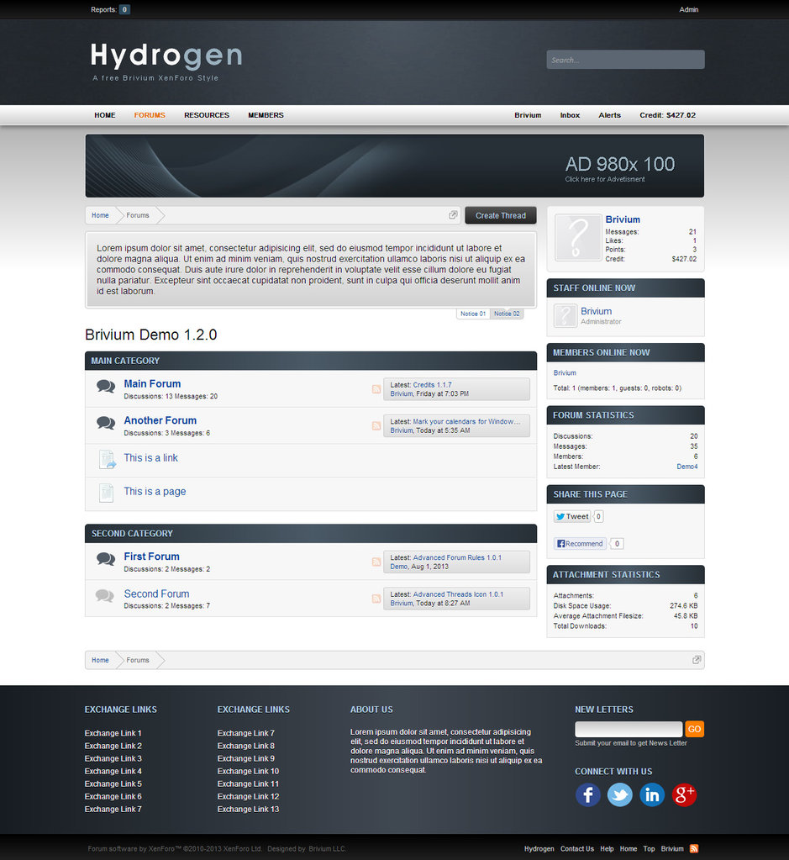Click the orange GO newsletter button
This screenshot has width=789, height=860.
[694, 729]
